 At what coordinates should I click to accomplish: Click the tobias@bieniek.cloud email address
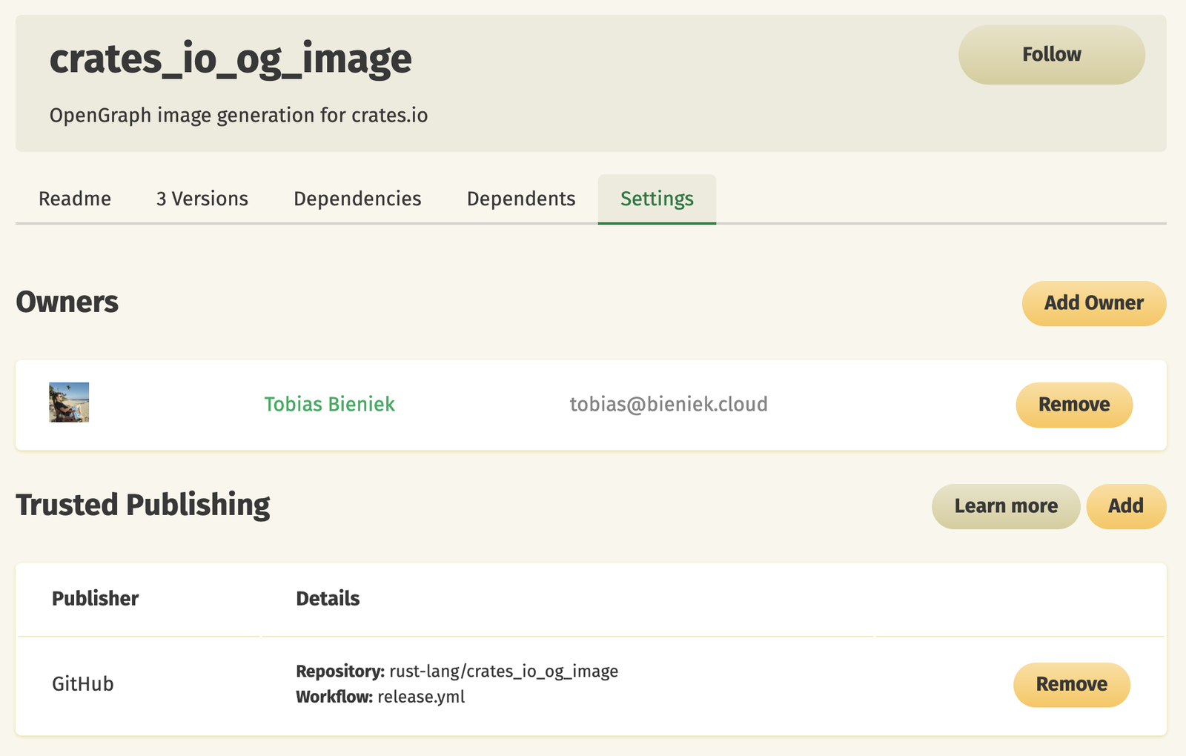669,404
